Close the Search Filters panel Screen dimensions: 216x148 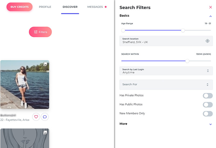pos(211,8)
